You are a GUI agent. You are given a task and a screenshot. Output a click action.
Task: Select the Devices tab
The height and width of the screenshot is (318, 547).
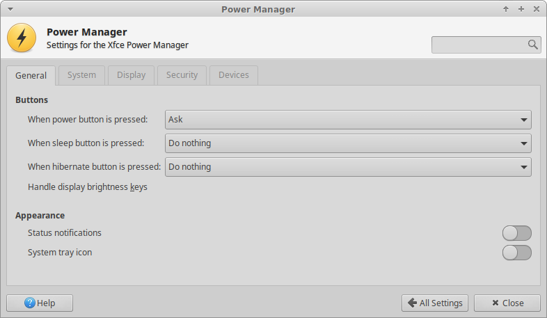tap(233, 75)
